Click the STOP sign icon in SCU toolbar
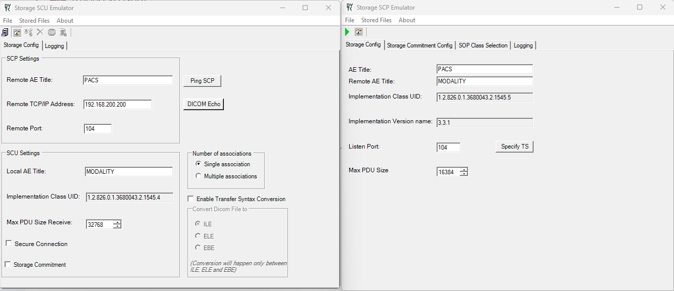Image resolution: width=674 pixels, height=291 pixels. point(52,32)
